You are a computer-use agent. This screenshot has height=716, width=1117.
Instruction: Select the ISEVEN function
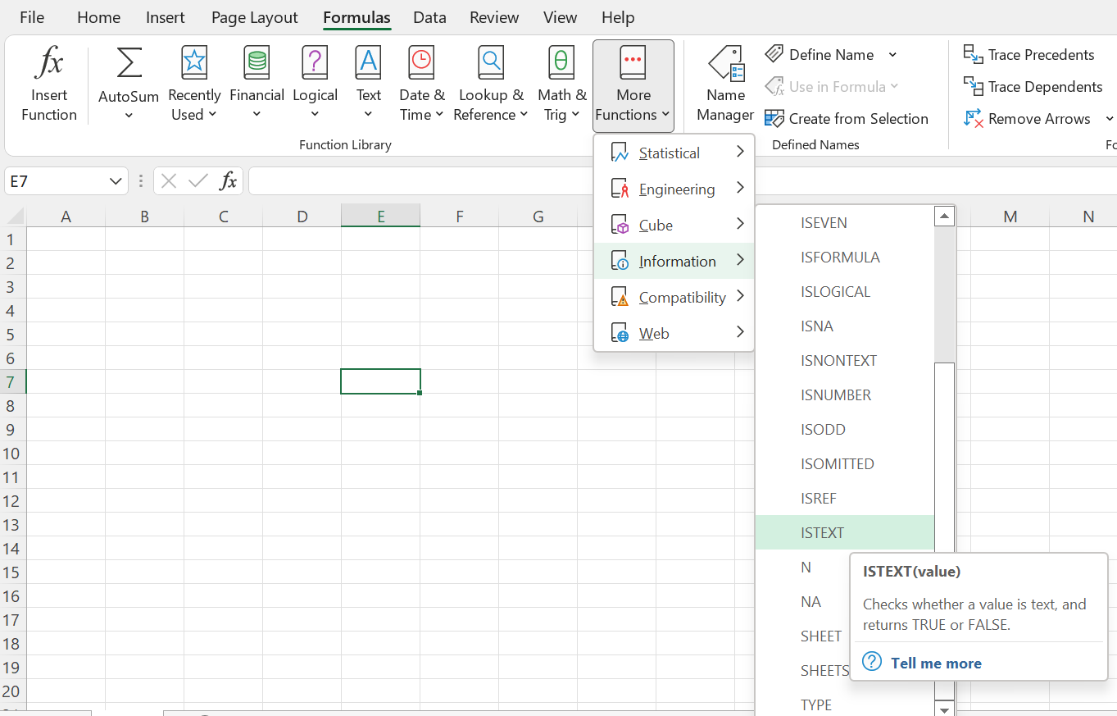point(845,223)
